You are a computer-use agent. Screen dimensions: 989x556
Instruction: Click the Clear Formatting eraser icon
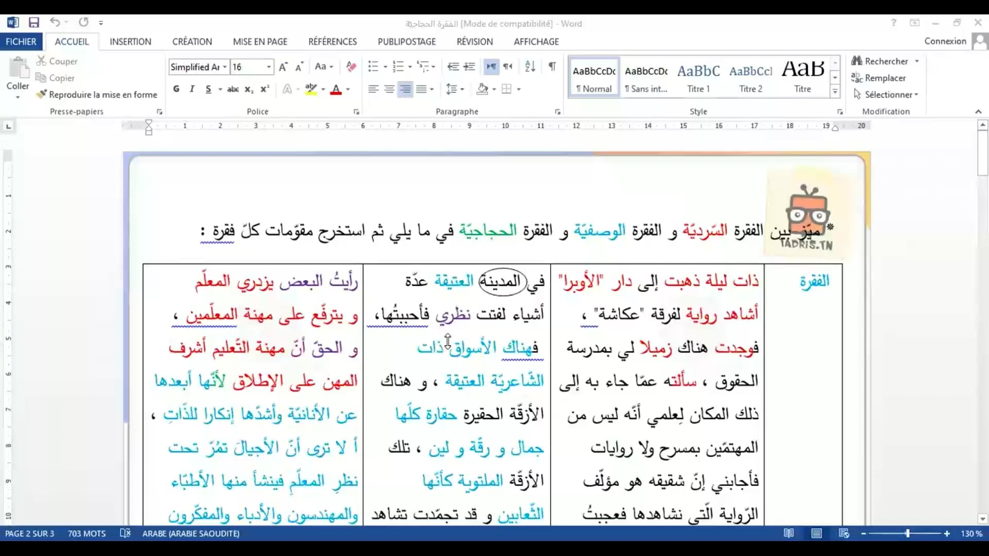coord(351,66)
